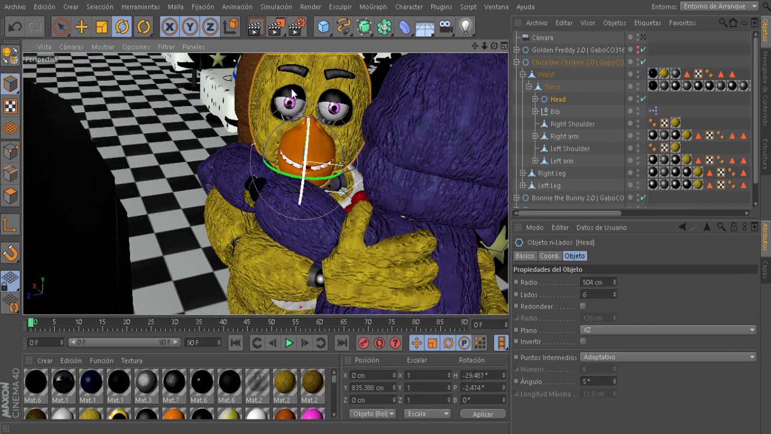The image size is (771, 434).
Task: Toggle Golden Freddy's green enable checkmark
Action: tap(643, 49)
